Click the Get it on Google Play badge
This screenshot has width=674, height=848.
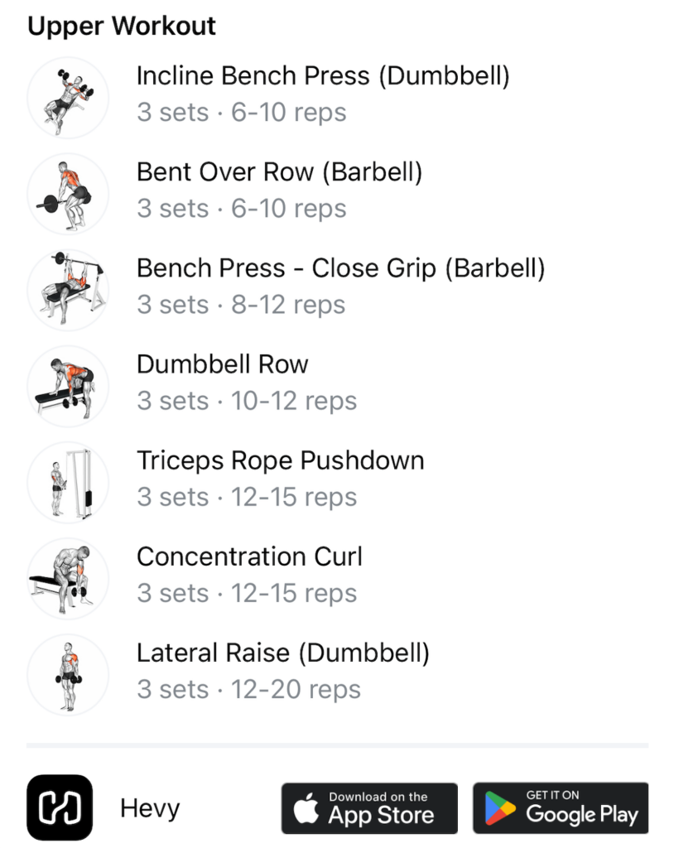[561, 808]
